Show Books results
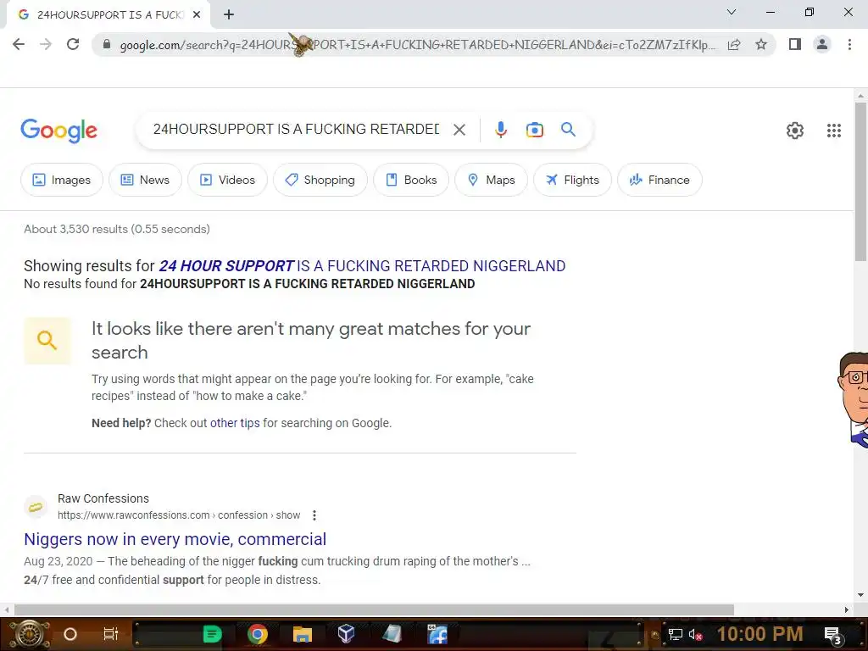The height and width of the screenshot is (651, 868). click(x=411, y=180)
